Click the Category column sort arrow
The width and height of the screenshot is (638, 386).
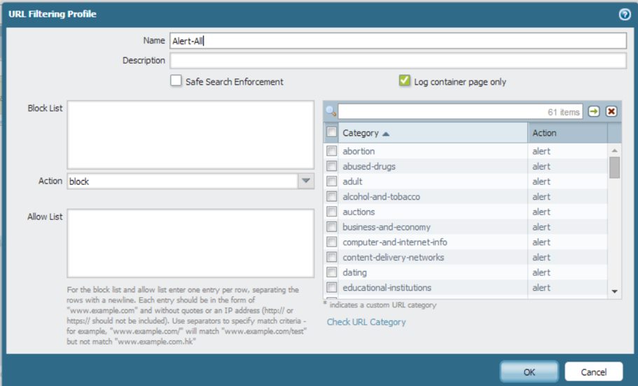tap(387, 133)
